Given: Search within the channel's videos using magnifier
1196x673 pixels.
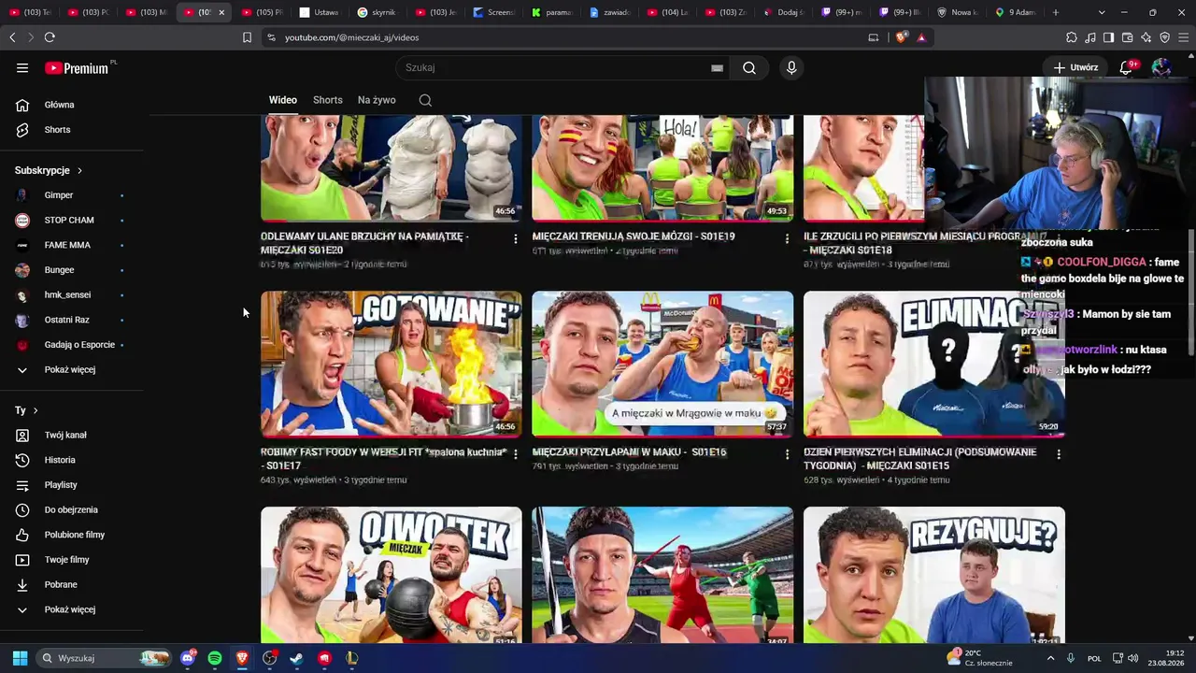Looking at the screenshot, I should point(425,100).
